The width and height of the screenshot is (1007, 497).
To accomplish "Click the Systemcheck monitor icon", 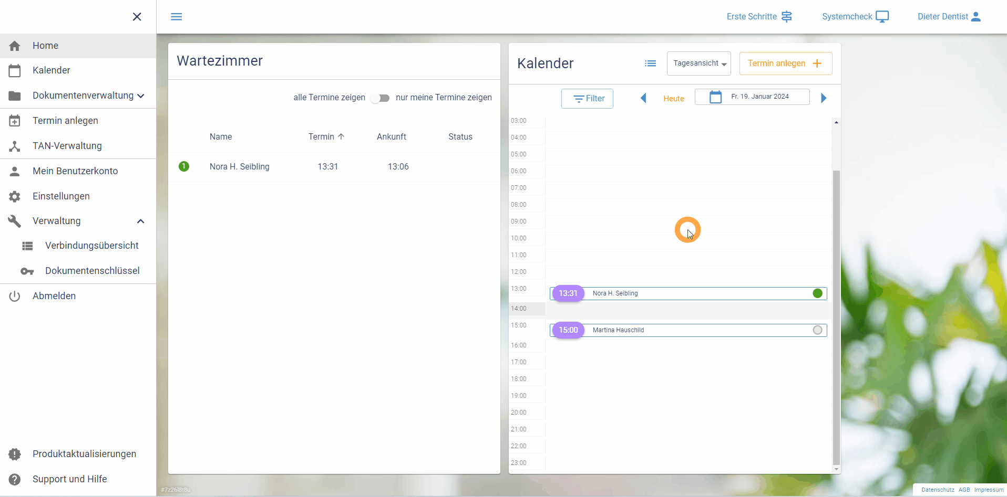I will (x=882, y=17).
